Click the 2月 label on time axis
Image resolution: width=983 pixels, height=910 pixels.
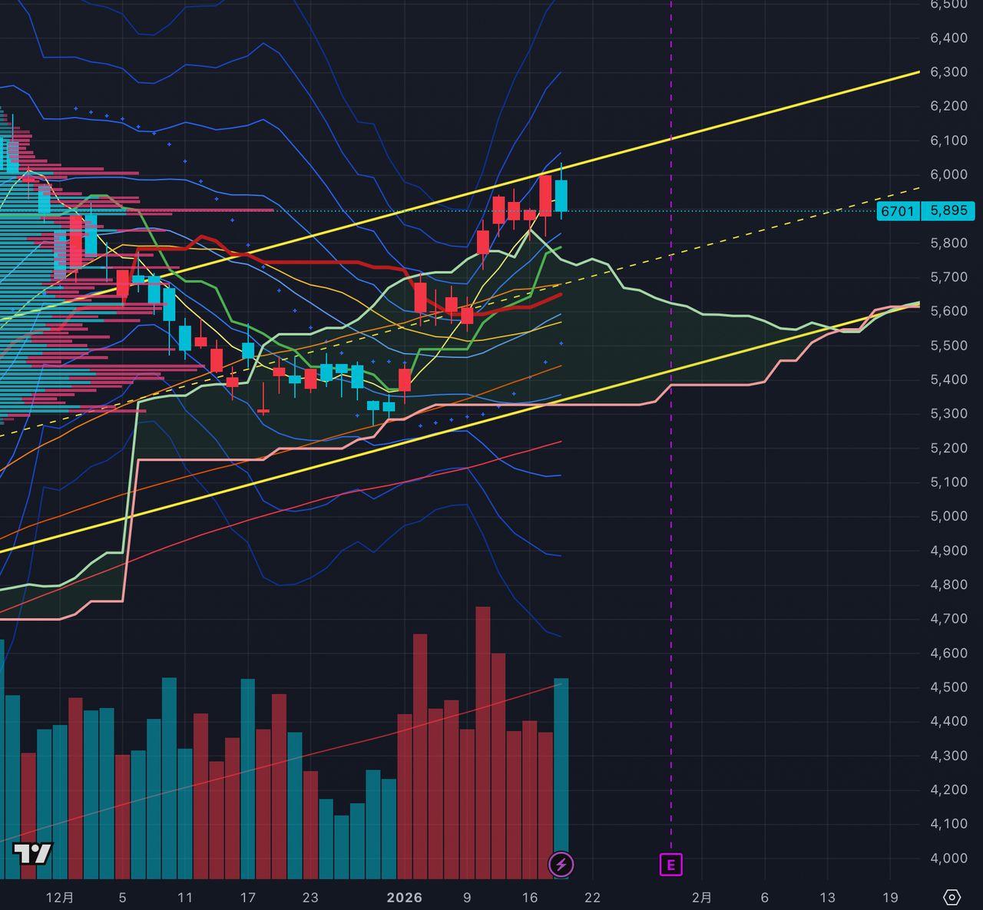pos(701,897)
